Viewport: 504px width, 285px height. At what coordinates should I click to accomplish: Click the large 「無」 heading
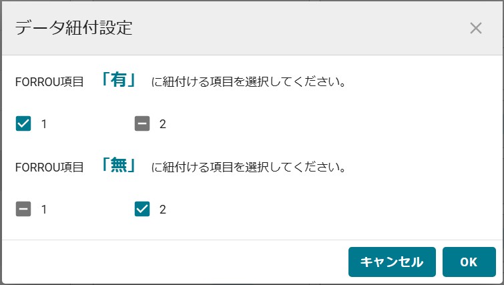pyautogui.click(x=118, y=166)
